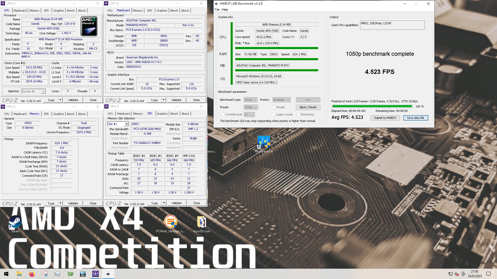
Task: Enable the Overkill mode checkbox
Action: click(x=223, y=114)
